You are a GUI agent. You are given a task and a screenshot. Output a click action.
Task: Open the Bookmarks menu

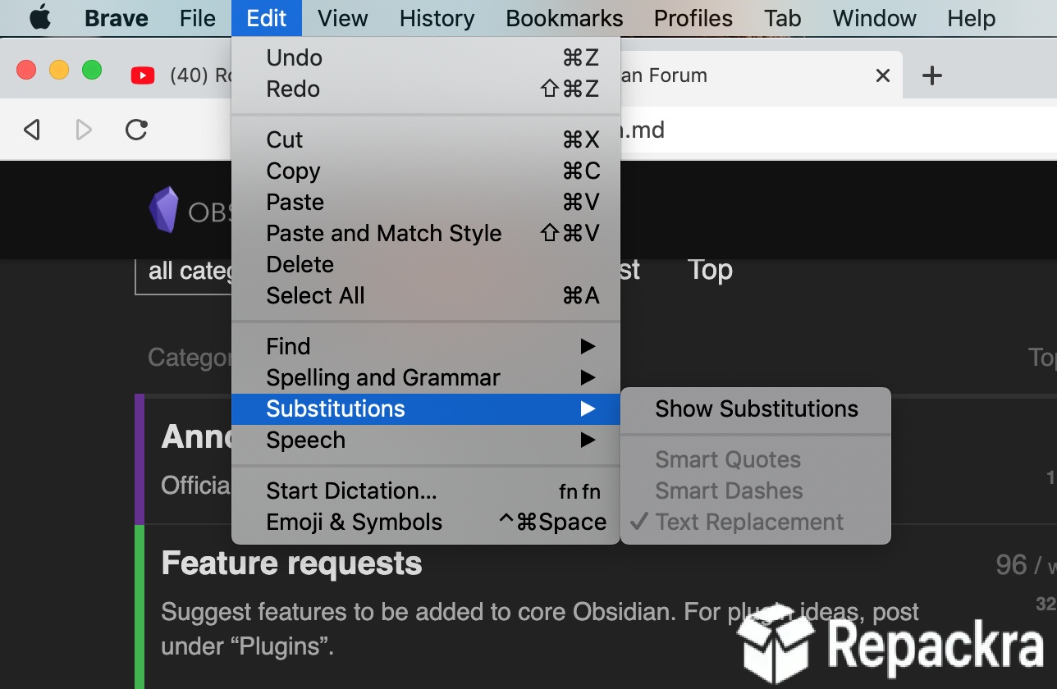click(x=565, y=18)
